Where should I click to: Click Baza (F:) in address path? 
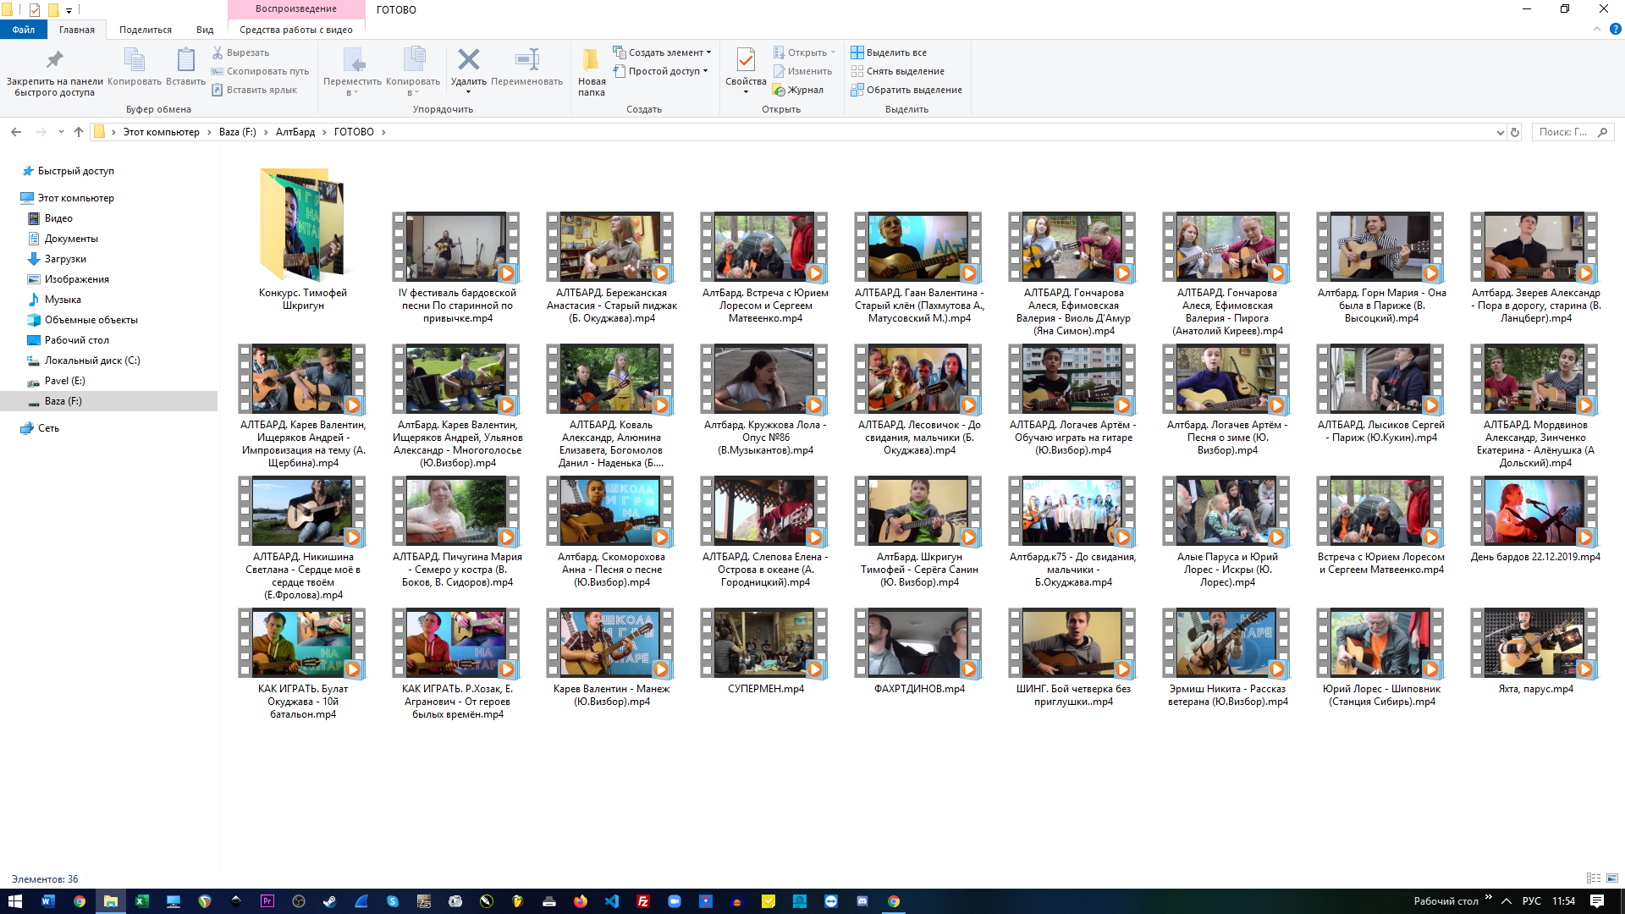(237, 132)
